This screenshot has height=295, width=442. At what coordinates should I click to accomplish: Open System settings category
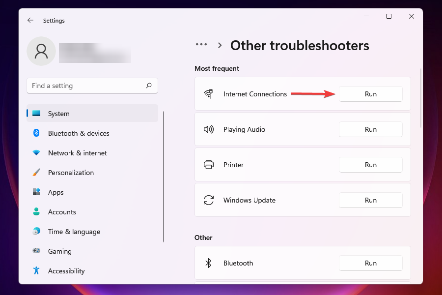[x=92, y=113]
